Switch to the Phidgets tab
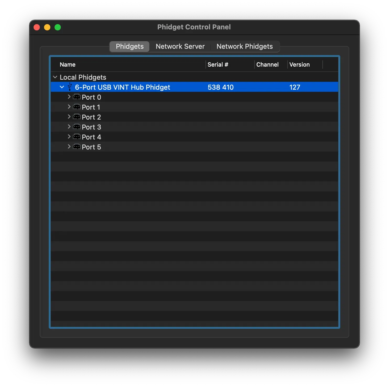The width and height of the screenshot is (389, 387). pyautogui.click(x=130, y=47)
